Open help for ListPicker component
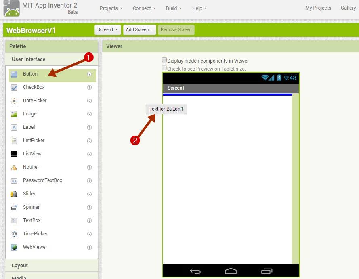359x279 pixels. tap(89, 141)
